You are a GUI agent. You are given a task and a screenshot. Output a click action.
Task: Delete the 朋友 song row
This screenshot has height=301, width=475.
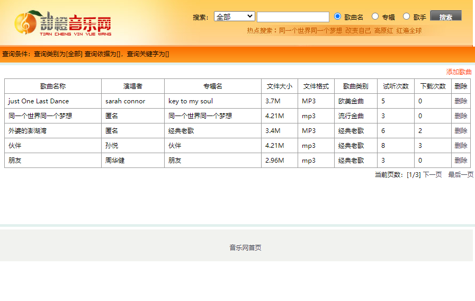(x=461, y=161)
